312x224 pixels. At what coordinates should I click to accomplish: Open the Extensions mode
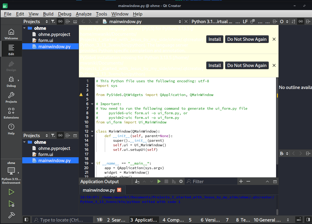point(11,113)
